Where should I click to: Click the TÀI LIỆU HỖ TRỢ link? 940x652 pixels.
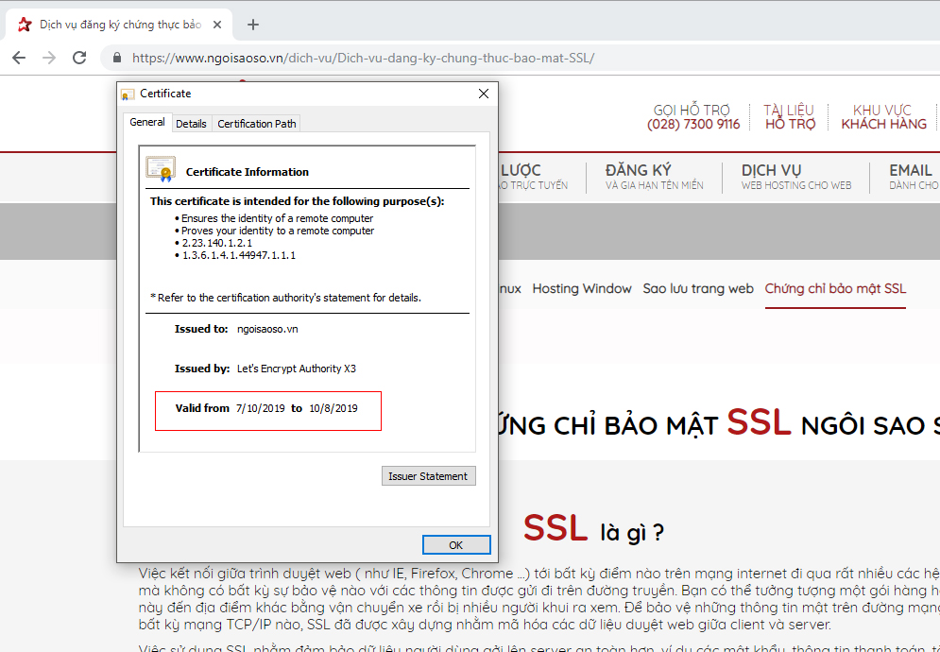tap(790, 117)
